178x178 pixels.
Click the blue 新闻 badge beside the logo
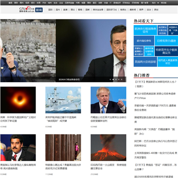39,10
